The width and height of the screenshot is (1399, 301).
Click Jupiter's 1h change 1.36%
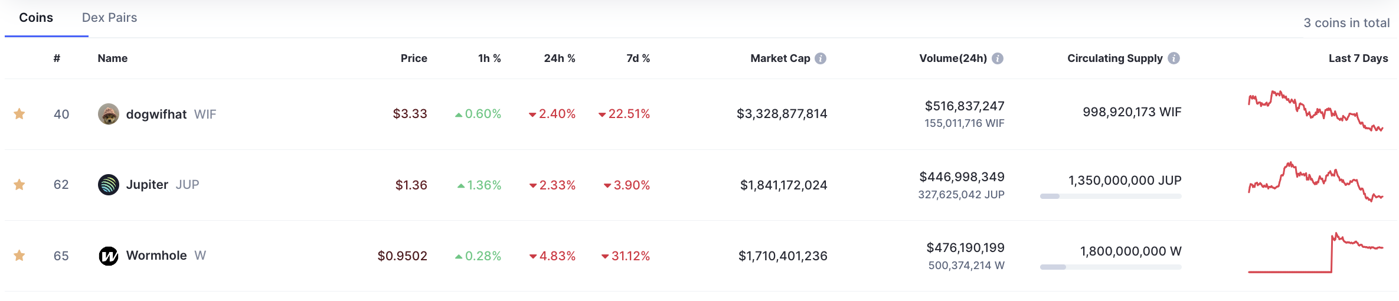479,185
